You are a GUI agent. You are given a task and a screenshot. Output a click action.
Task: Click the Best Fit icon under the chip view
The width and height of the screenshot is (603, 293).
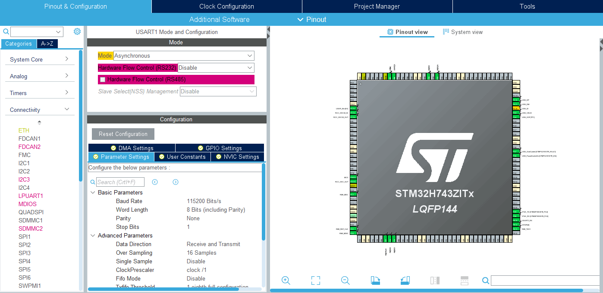315,281
